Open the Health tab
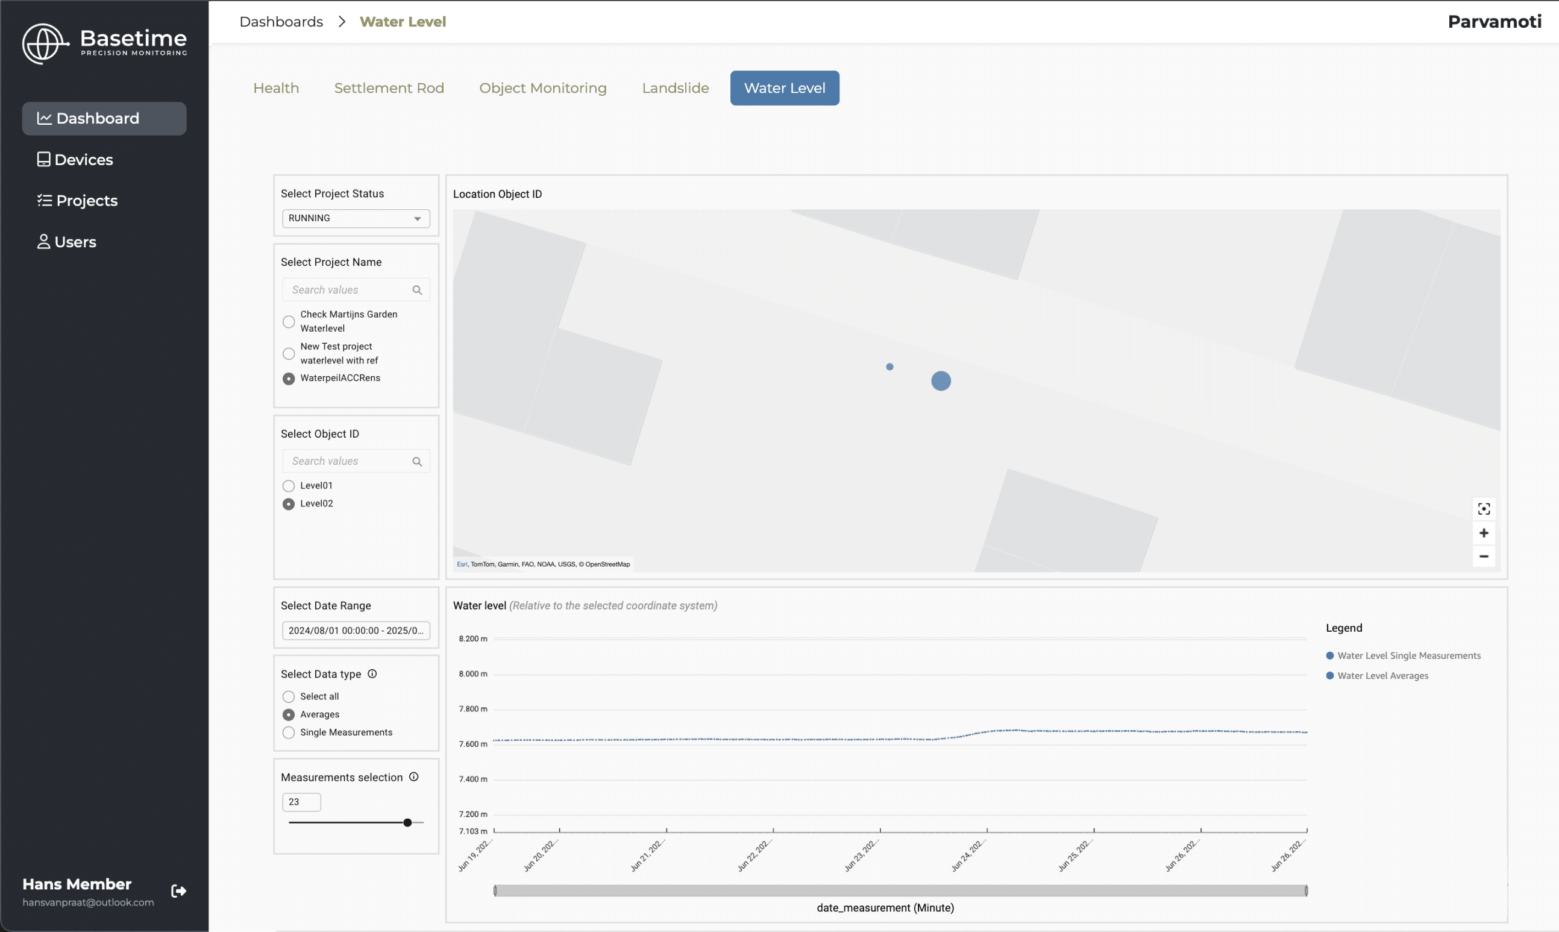This screenshot has height=932, width=1559. pos(276,88)
